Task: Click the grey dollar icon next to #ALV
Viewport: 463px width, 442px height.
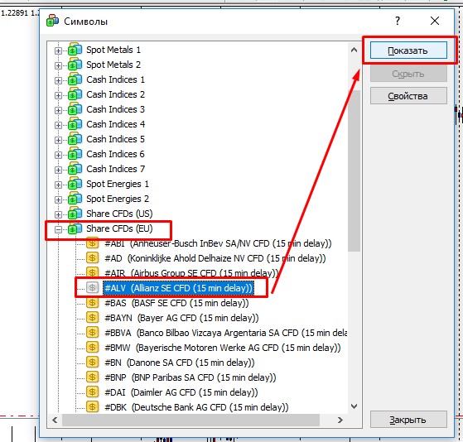Action: 92,287
